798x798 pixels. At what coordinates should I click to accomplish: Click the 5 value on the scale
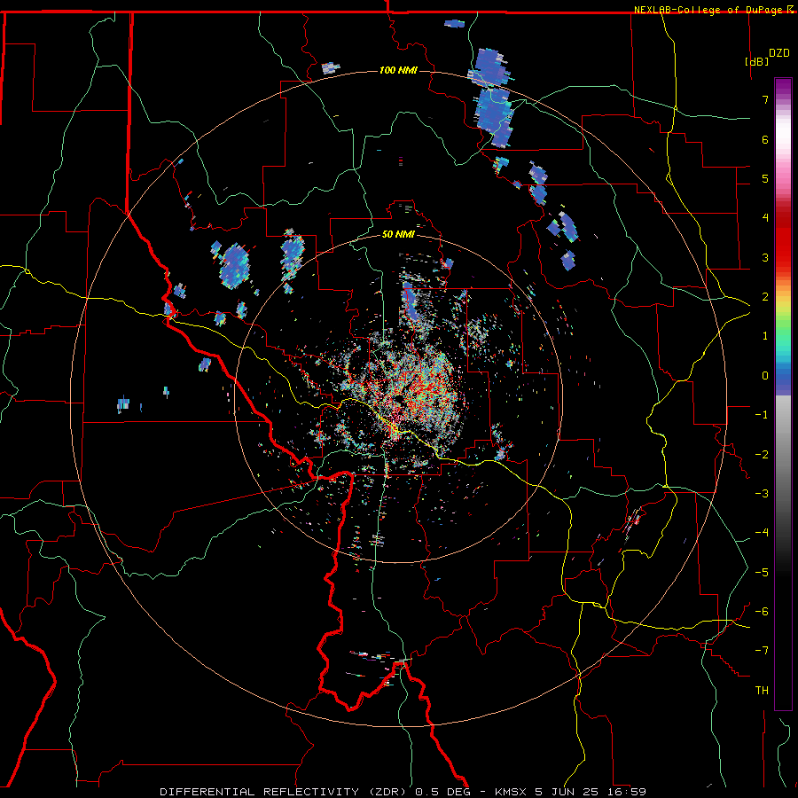(x=765, y=178)
